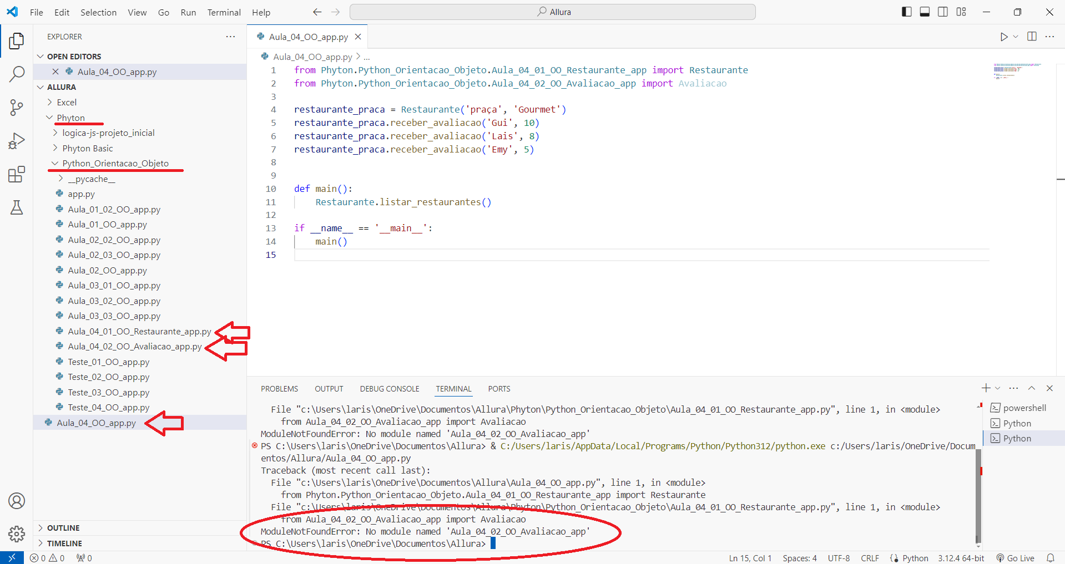Open the Help menu
This screenshot has height=564, width=1065.
point(261,12)
